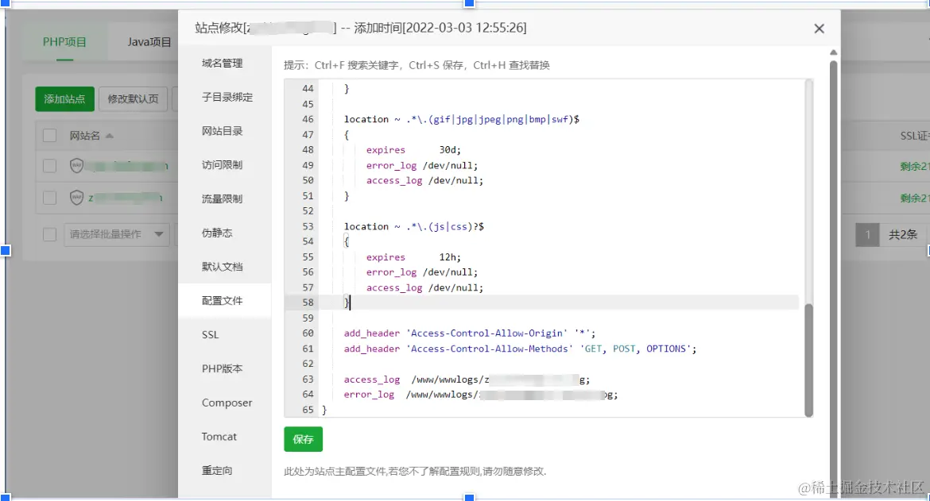Click the dialog scrollbar up arrow
The width and height of the screenshot is (930, 501).
(x=833, y=52)
